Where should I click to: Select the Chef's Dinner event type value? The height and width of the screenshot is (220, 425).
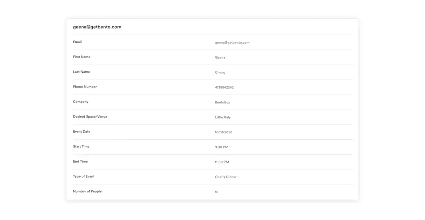pos(226,177)
